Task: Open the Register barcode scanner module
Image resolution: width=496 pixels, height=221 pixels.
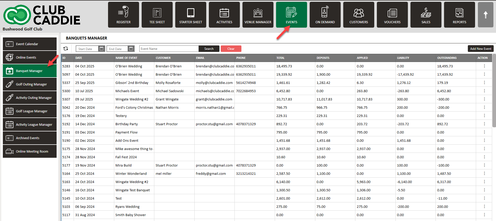Action: (123, 15)
